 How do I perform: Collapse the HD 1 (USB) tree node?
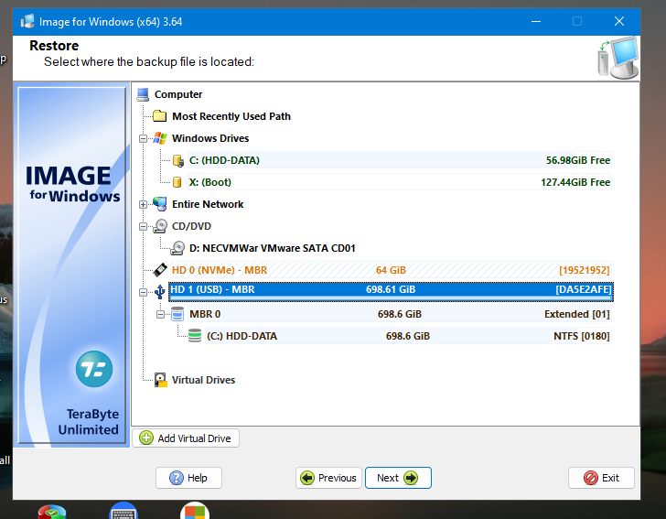coord(143,292)
